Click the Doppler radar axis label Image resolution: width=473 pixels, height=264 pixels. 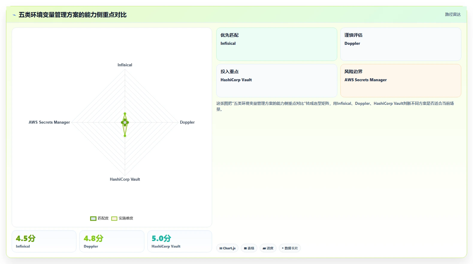(187, 122)
